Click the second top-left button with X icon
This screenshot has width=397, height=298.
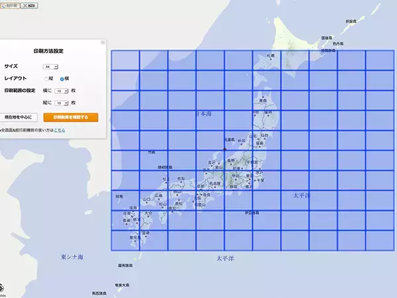point(28,5)
